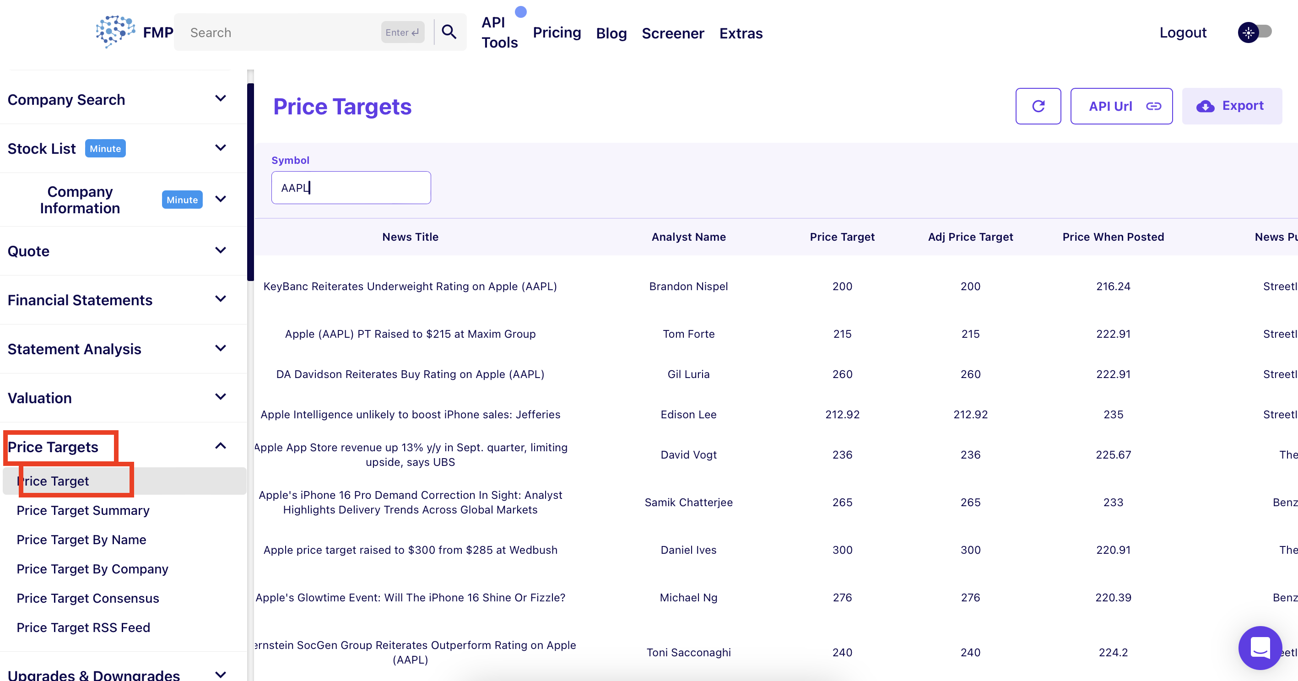Open Price Target By Name
The height and width of the screenshot is (681, 1298).
(81, 540)
